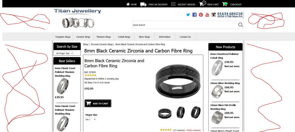
Task: Open the YouTube icon
Action: click(x=207, y=15)
